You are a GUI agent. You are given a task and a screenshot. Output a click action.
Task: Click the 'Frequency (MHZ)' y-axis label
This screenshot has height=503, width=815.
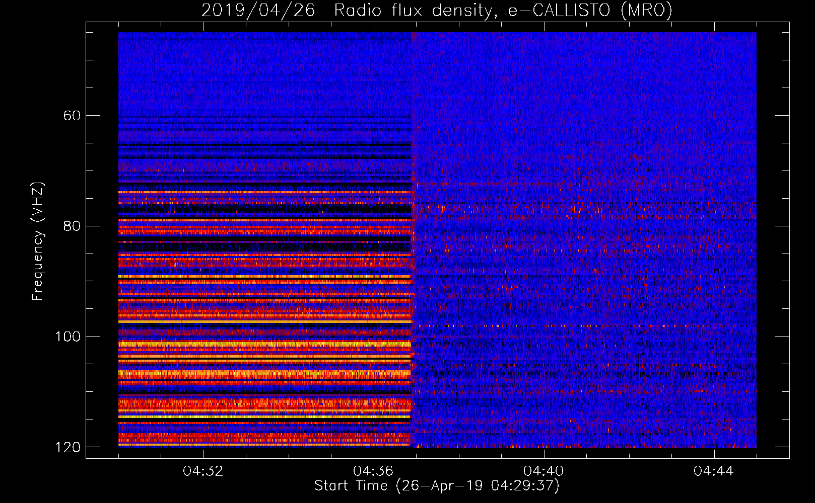click(37, 241)
